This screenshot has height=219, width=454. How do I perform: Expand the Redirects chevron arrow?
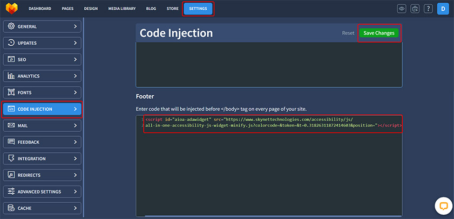tap(75, 175)
